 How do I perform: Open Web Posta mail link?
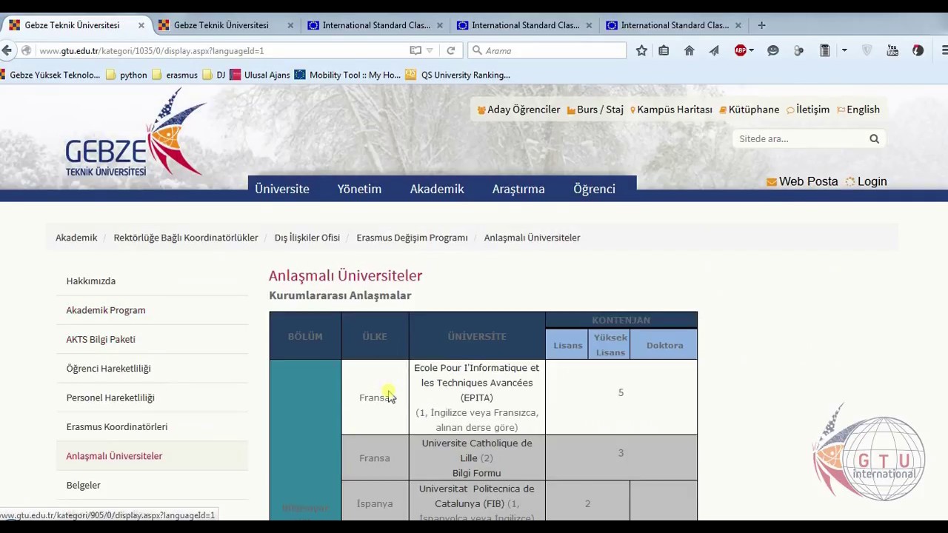(802, 181)
